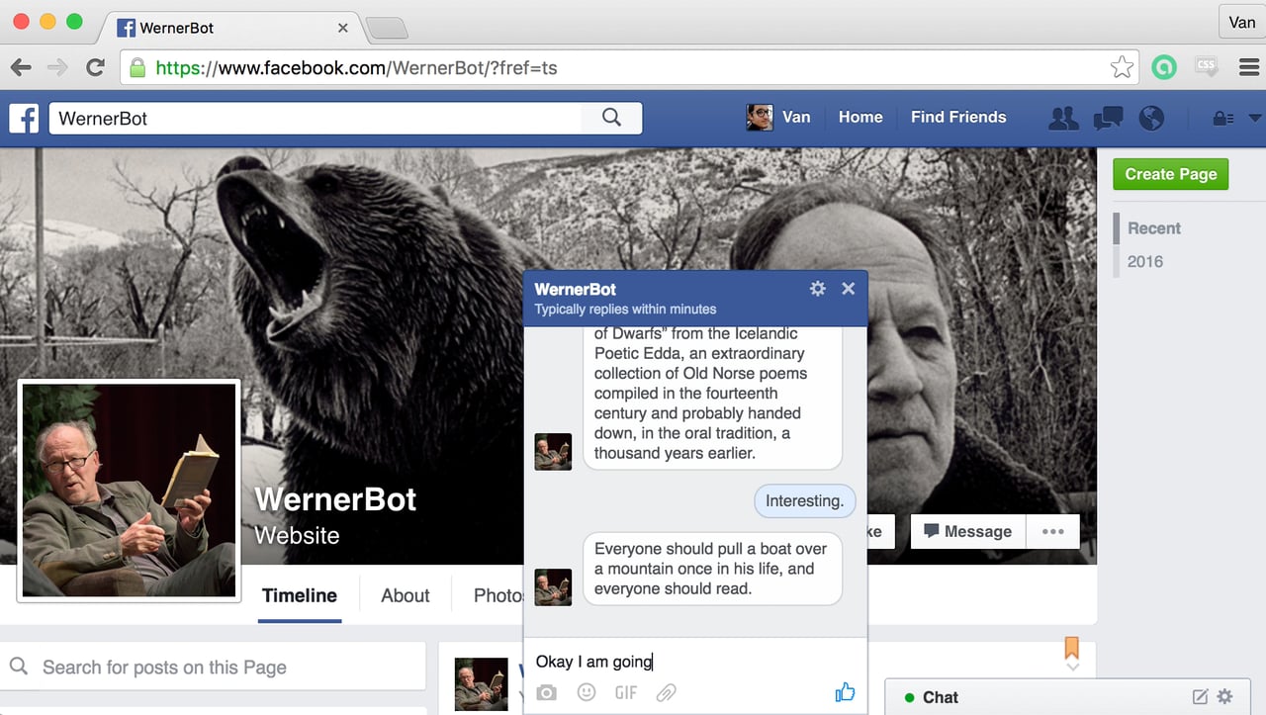Click the 'Interesting.' sent message bubble

click(x=804, y=501)
